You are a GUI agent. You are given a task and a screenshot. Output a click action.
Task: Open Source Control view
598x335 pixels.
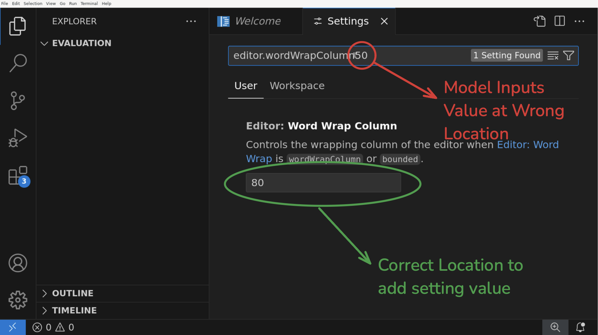(x=18, y=101)
